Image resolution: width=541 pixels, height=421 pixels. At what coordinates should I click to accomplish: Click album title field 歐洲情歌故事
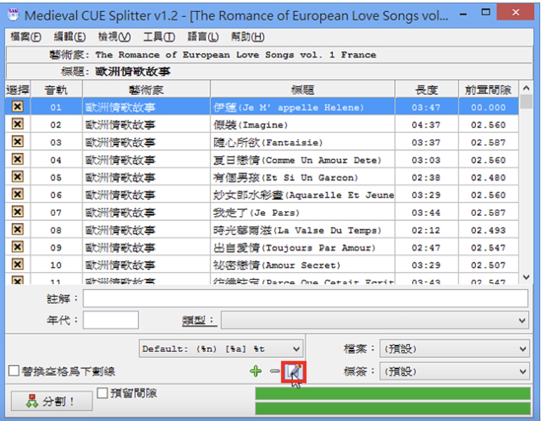point(133,71)
